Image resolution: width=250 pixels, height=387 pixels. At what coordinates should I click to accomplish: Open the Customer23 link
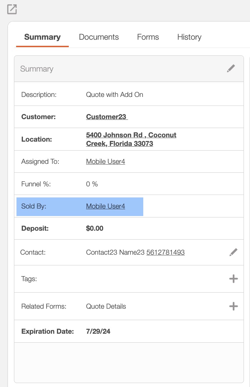[107, 117]
